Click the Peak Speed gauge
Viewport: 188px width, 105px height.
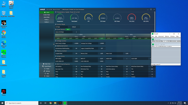(x=74, y=18)
